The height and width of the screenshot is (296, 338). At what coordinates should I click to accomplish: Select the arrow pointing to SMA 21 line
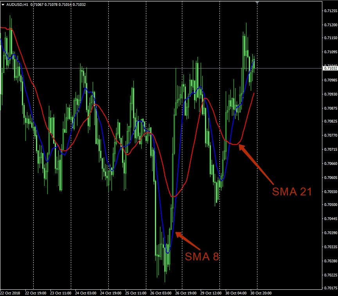click(256, 164)
